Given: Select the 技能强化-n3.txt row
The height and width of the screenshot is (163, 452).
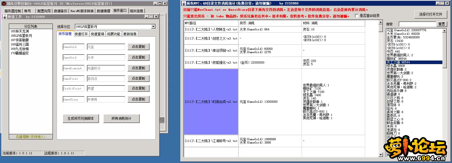Looking at the screenshot, I should click(211, 63).
